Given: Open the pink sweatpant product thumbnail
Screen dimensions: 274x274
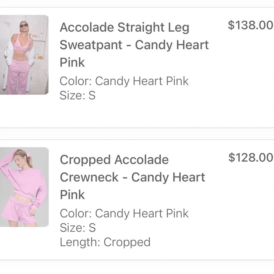Looking at the screenshot, I should click(x=24, y=55).
